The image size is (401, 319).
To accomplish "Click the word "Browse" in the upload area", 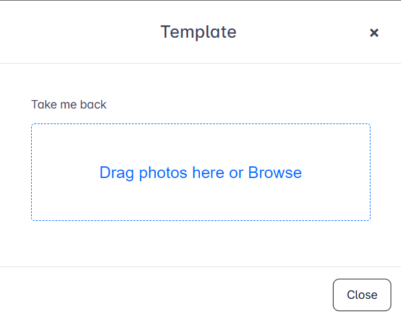I will pos(274,173).
